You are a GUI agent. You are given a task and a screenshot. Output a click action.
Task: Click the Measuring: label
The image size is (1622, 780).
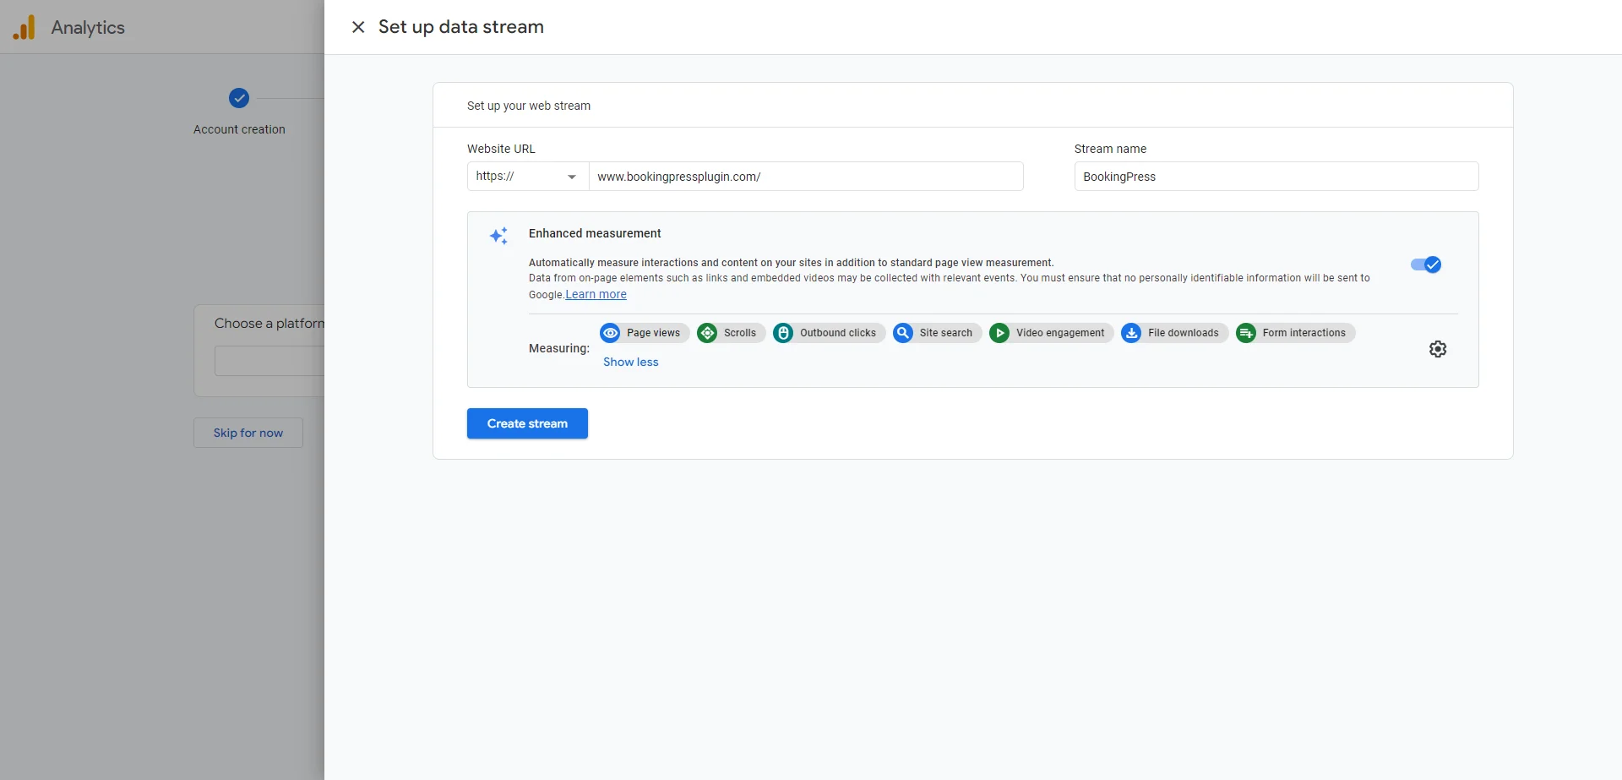point(559,348)
